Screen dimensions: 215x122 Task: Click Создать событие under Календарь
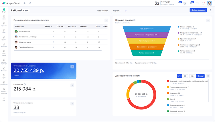click(167, 5)
